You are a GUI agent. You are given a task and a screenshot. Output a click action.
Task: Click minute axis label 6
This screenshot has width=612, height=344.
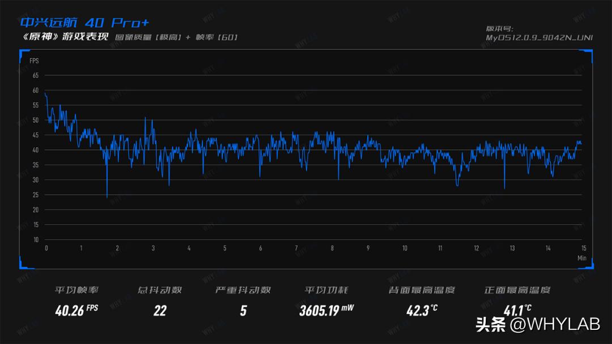(260, 248)
